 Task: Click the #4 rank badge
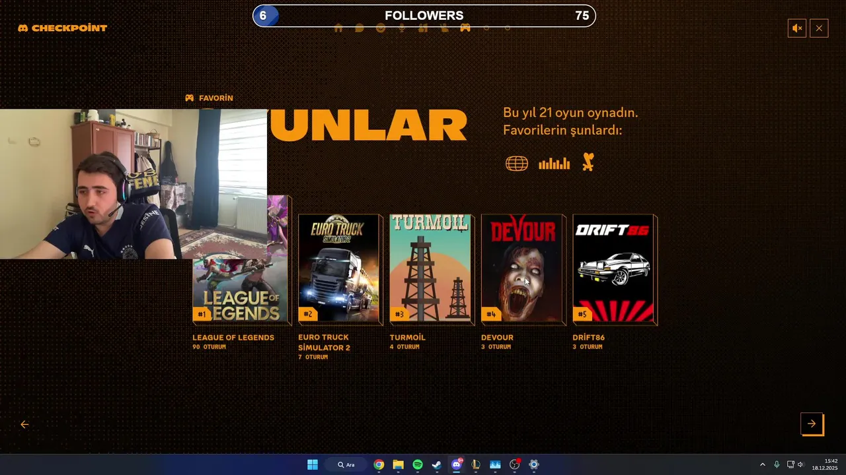pos(490,314)
